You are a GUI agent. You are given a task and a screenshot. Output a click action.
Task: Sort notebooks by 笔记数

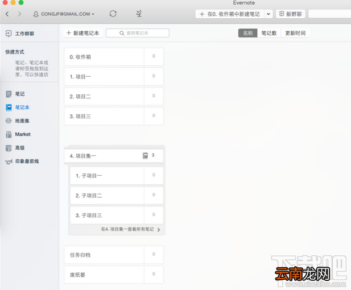coord(269,33)
